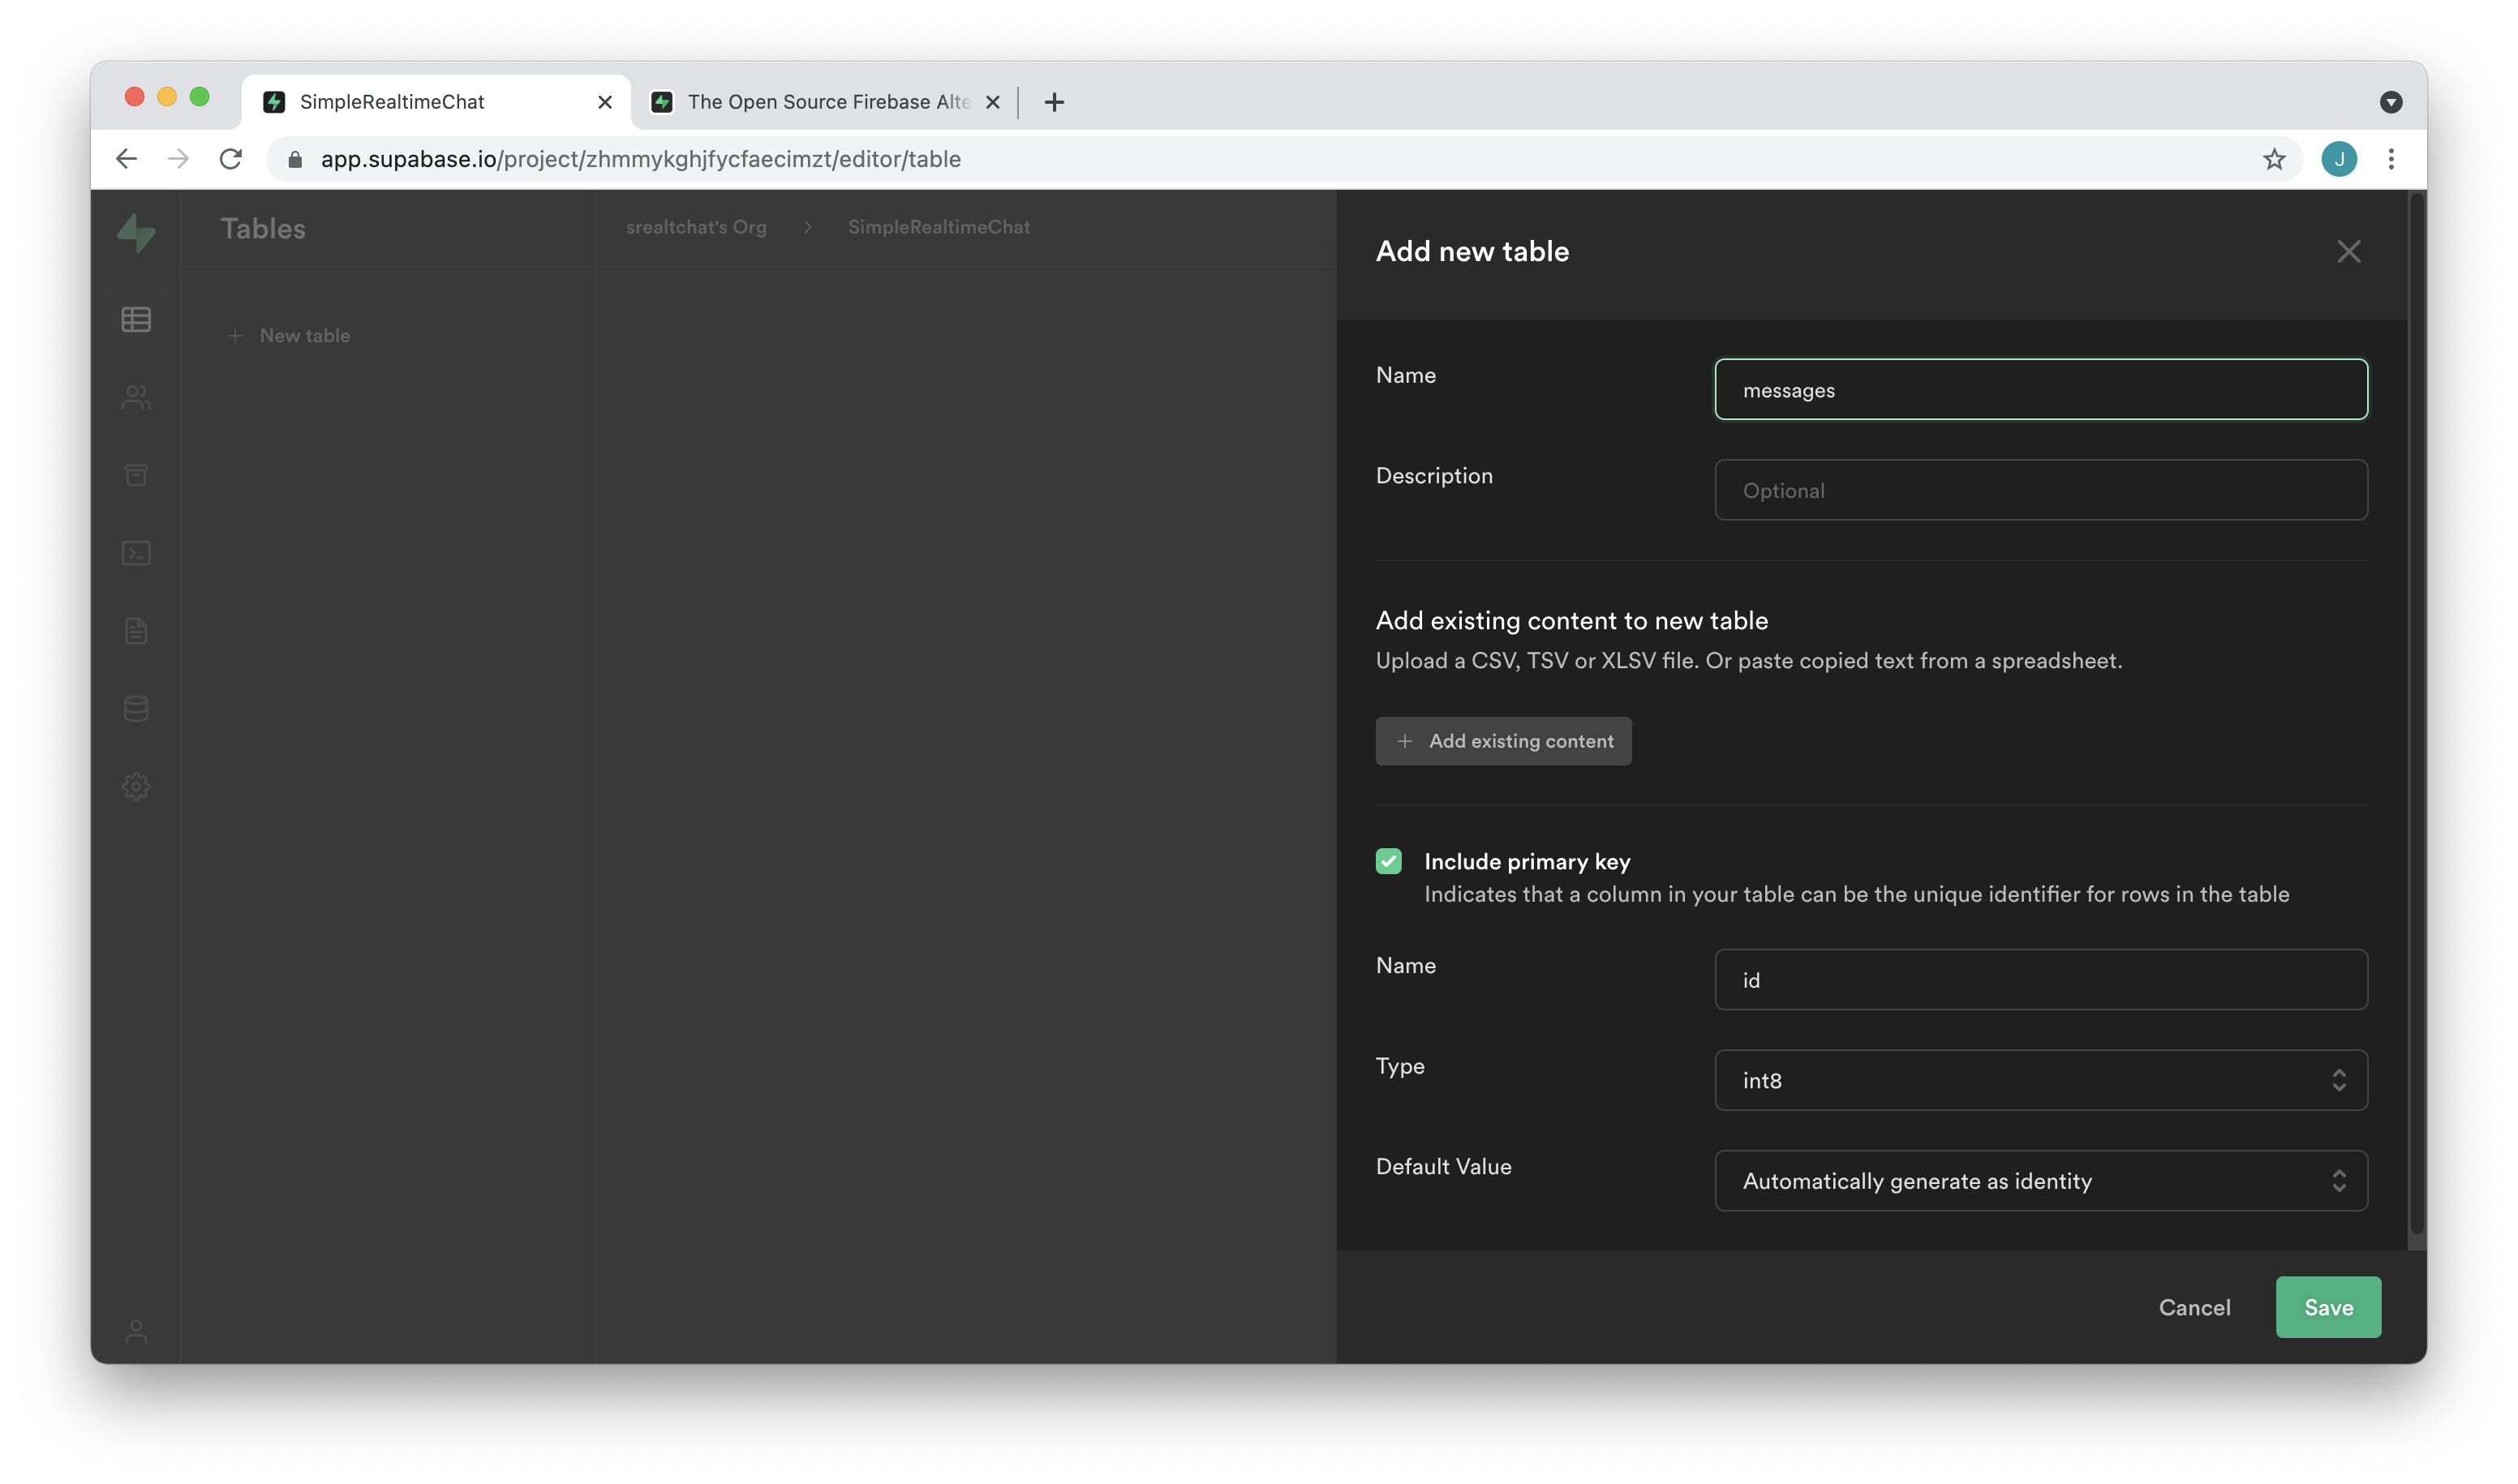Click inside the Description field
Screen dimensions: 2518x1484
(2040, 490)
